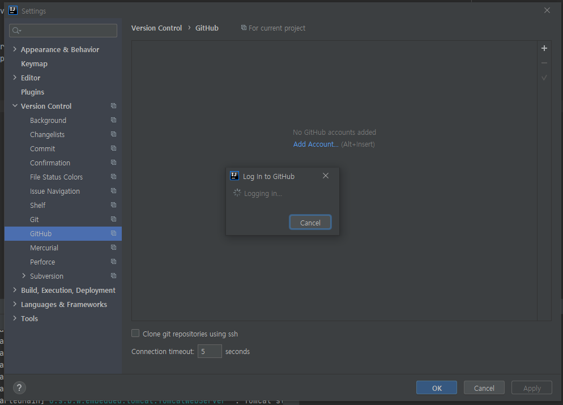Select Issue Navigation page
This screenshot has width=563, height=405.
point(55,191)
